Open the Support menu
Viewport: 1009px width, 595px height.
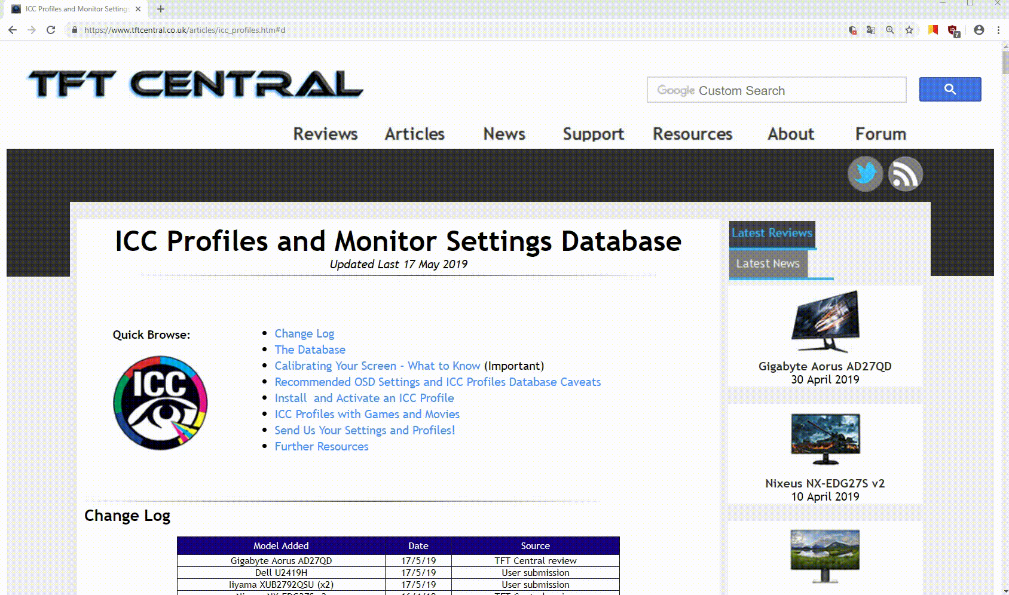(594, 134)
